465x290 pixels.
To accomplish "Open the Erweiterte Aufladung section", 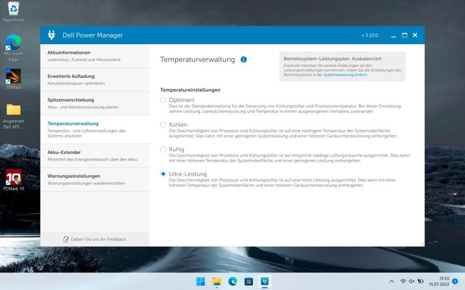I will (x=95, y=79).
